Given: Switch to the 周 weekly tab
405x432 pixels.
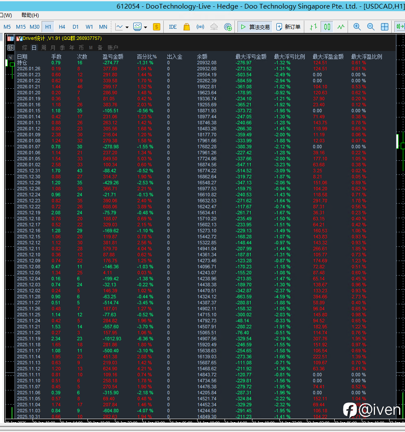Looking at the screenshot, I should click(44, 48).
